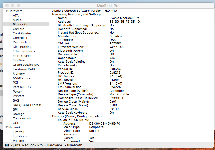This screenshot has width=215, height=150.
Task: Click Hardware in the path bar
Action: tap(54, 145)
